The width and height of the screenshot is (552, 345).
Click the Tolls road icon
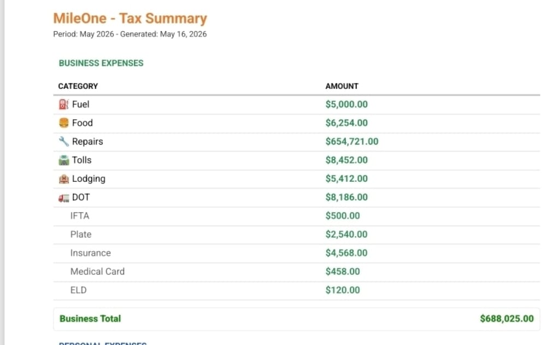tap(64, 160)
